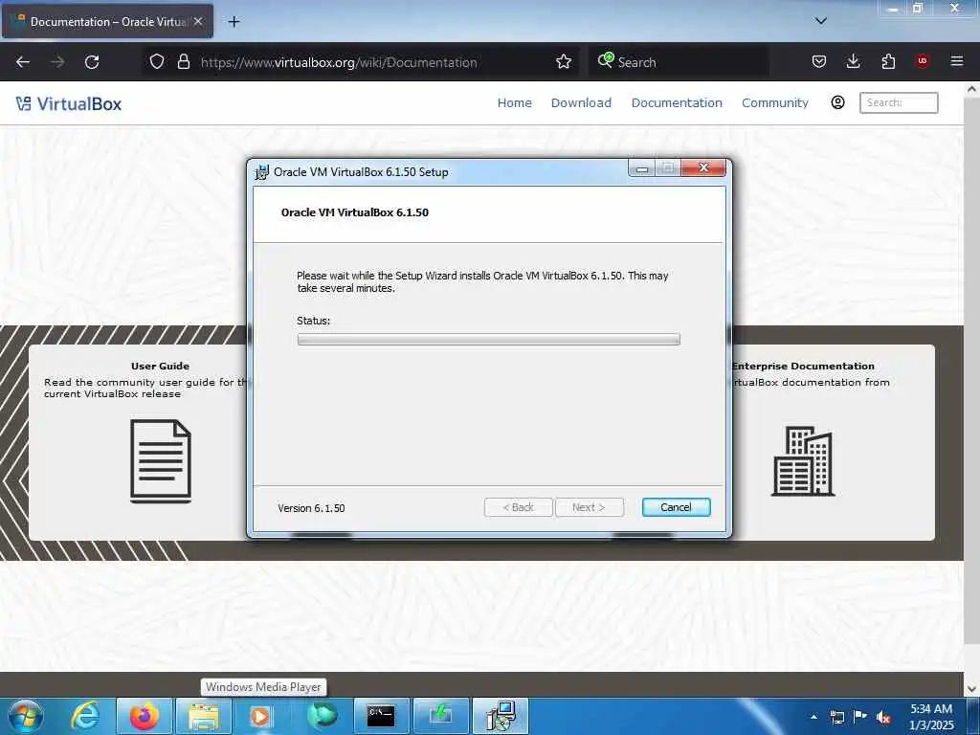Click the installer setup taskbar icon

(501, 716)
